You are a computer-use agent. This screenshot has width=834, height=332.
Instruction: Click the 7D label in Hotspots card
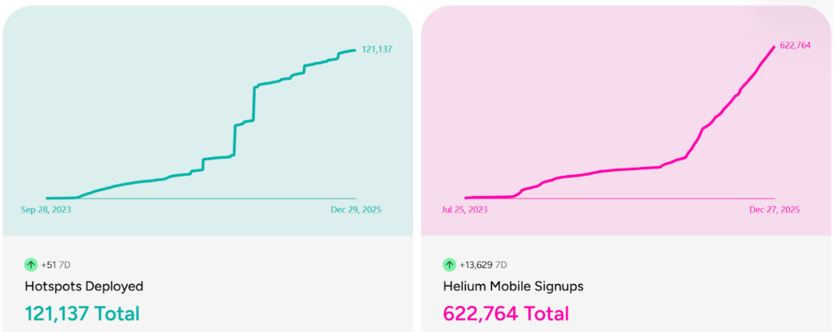(x=64, y=264)
